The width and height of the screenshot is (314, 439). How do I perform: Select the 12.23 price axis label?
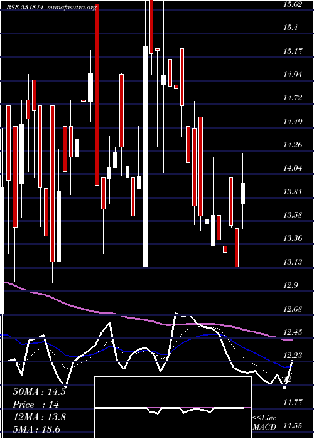click(293, 356)
